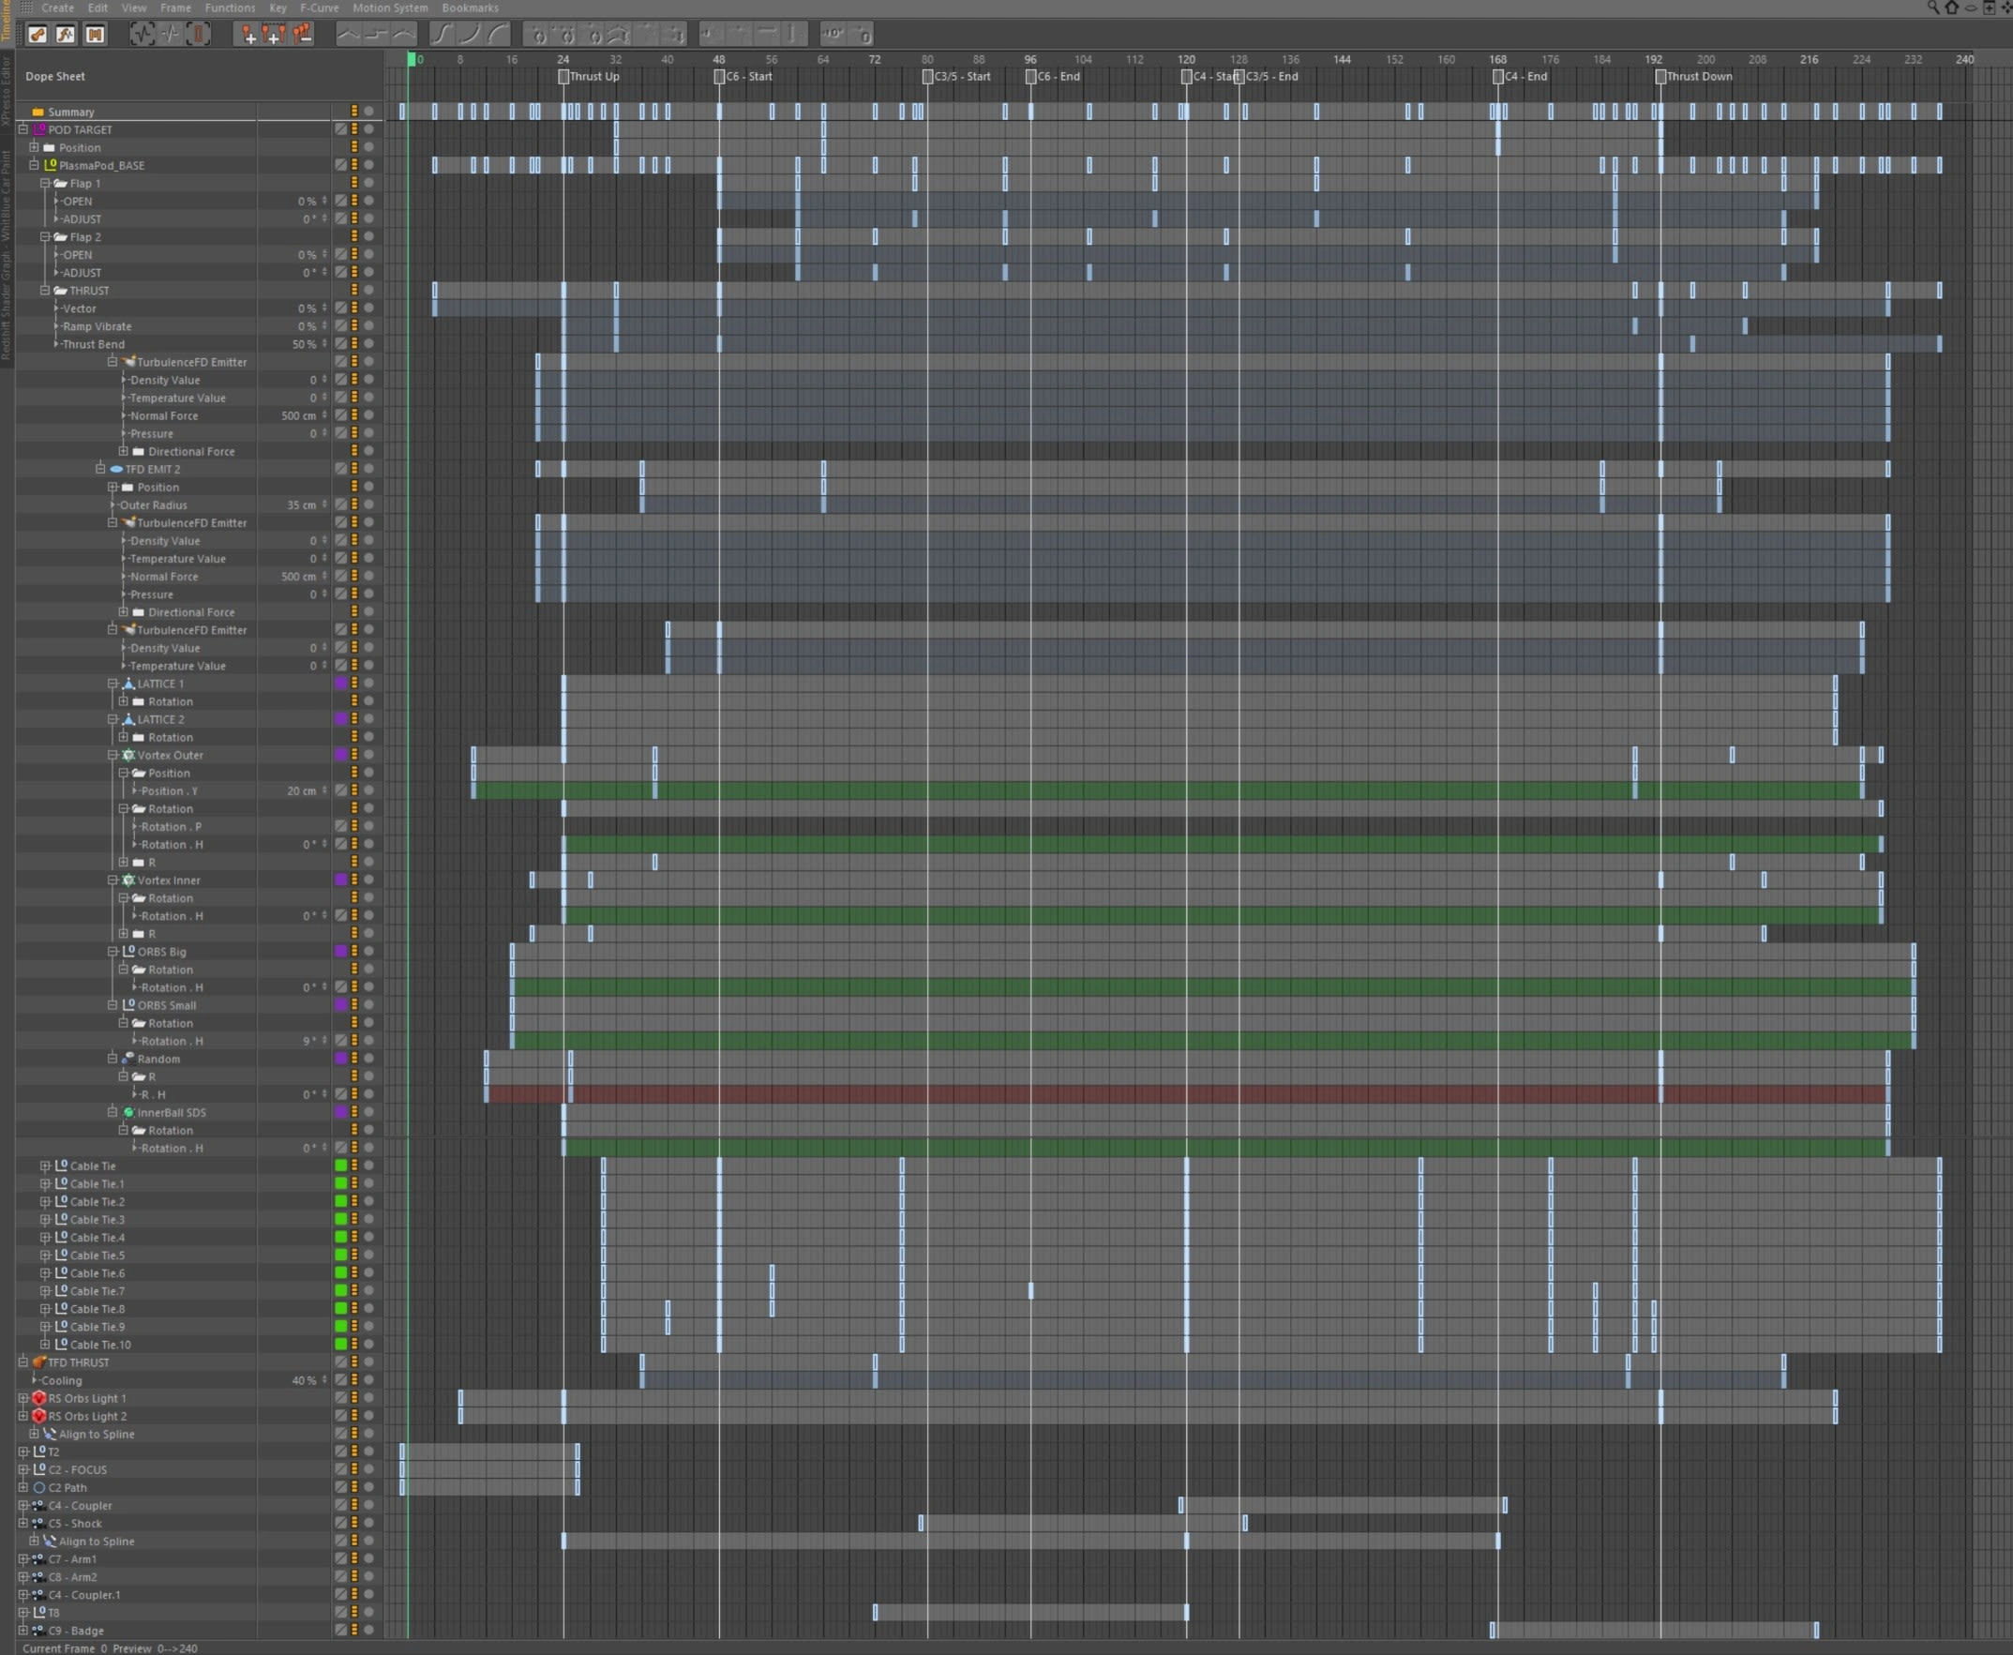The height and width of the screenshot is (1655, 2013).
Task: Toggle solo circle for PlasmaPod_BASE row
Action: [x=368, y=165]
